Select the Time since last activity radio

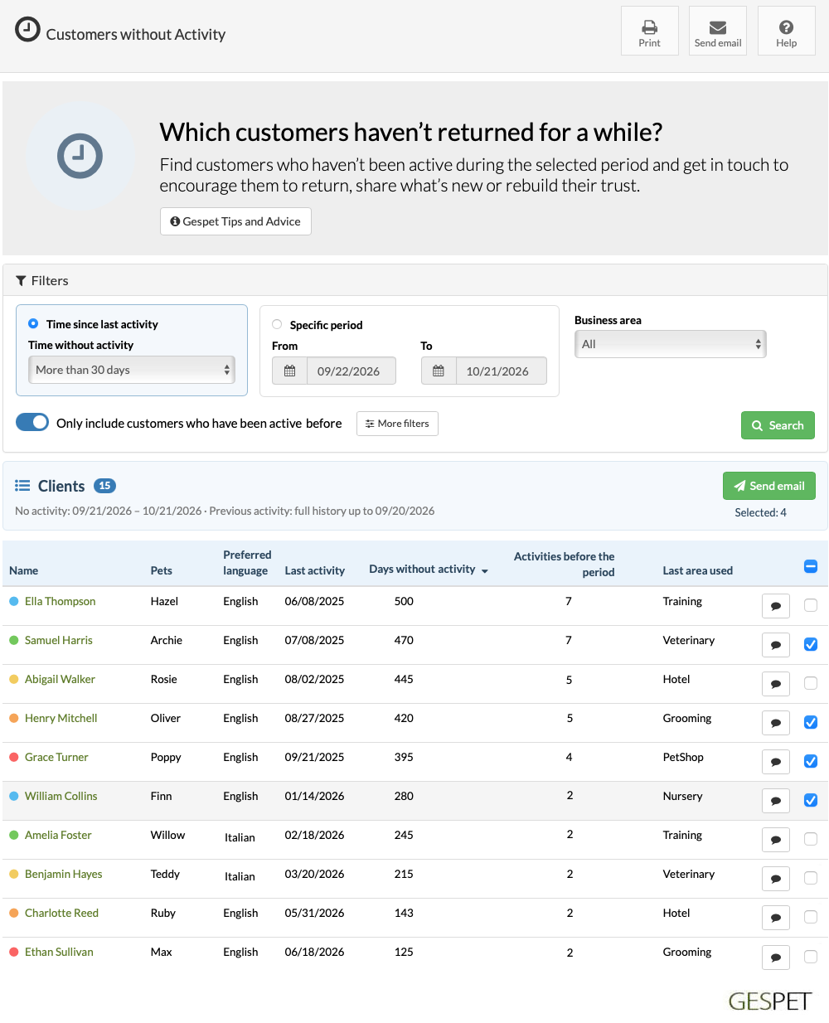(x=33, y=323)
